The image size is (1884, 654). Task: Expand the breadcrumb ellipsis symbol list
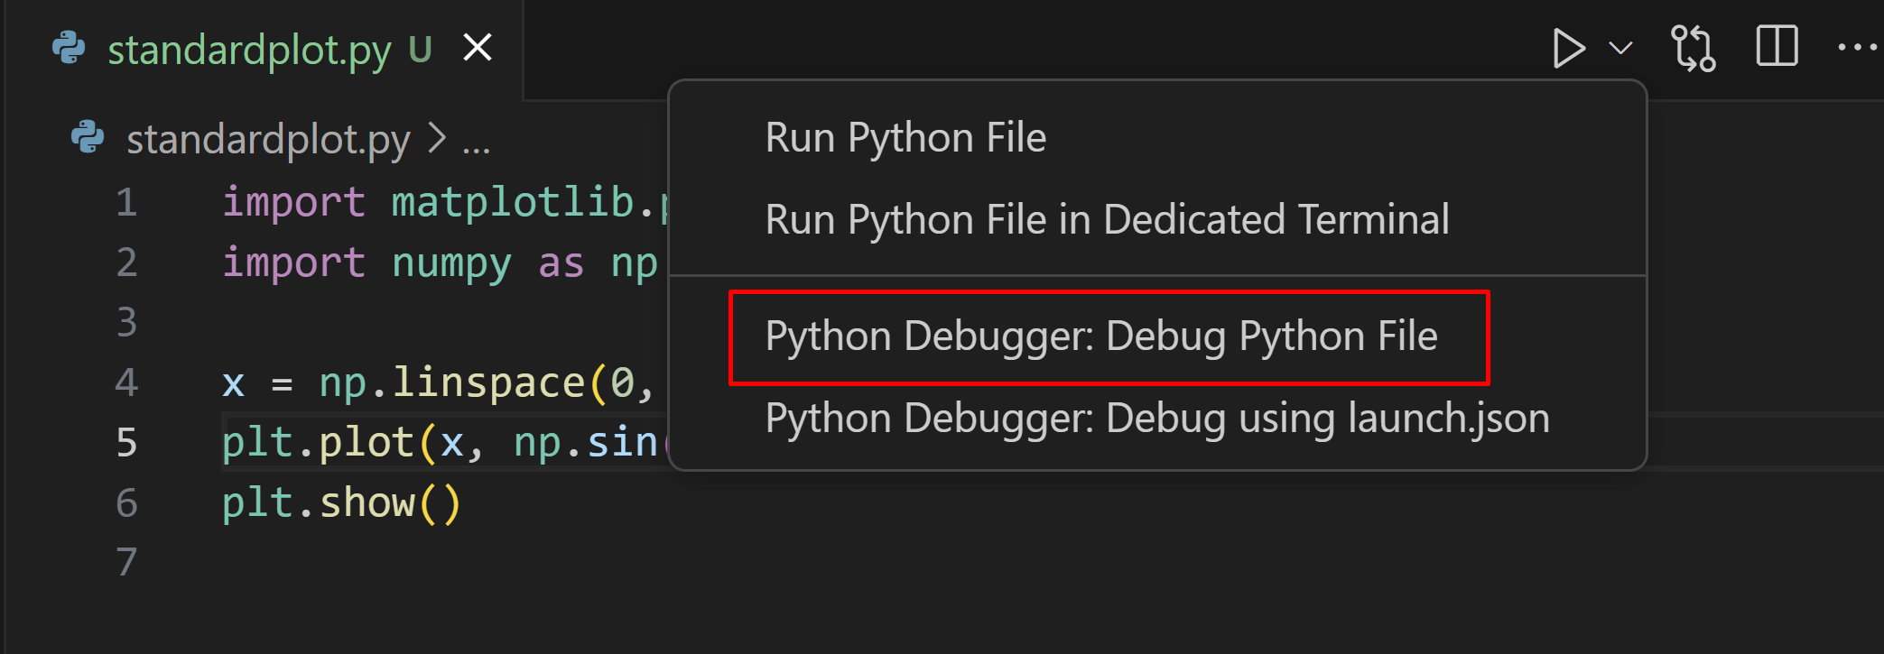(476, 144)
